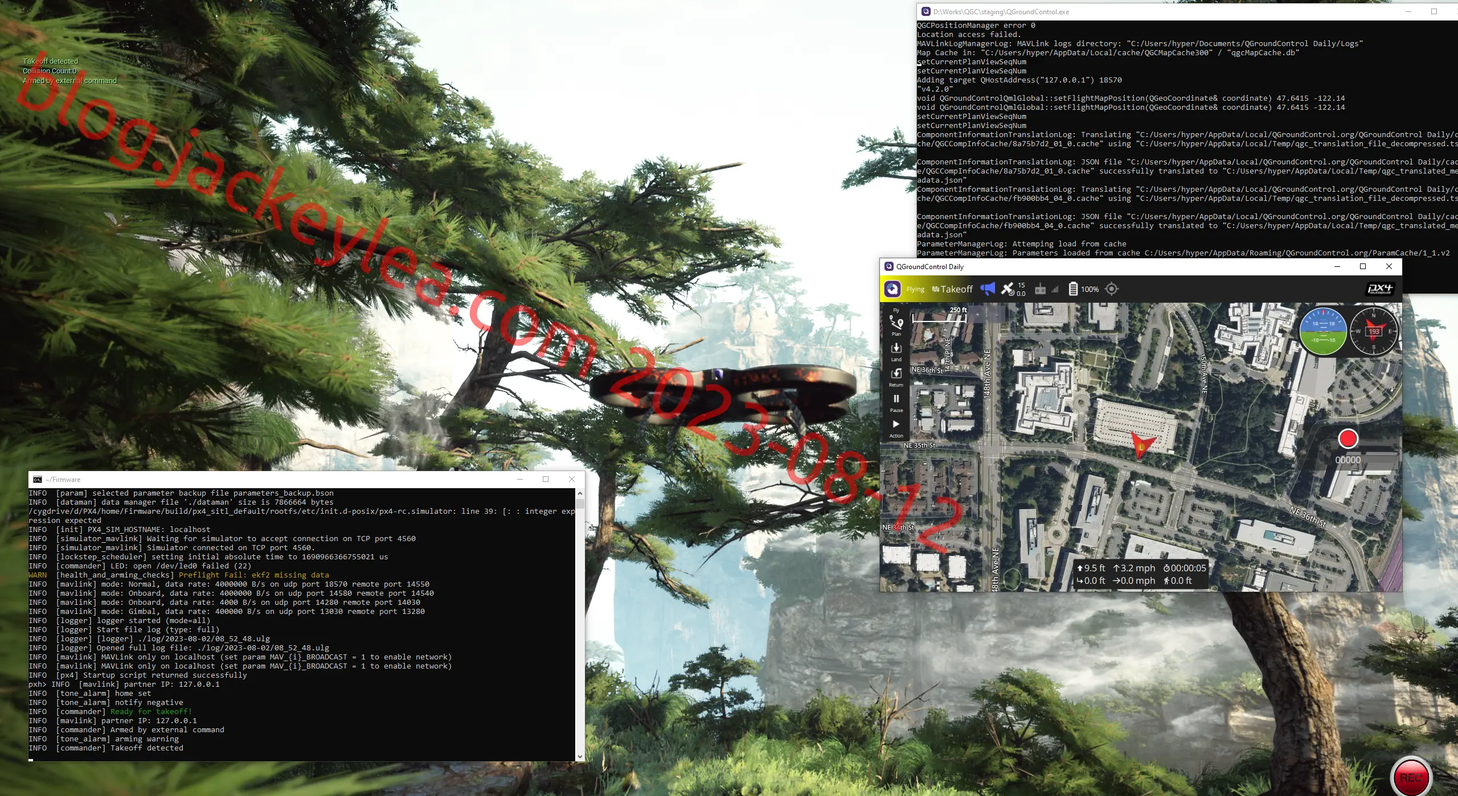Click the Firmware terminal vertical scrollbar
1458x796 pixels.
[580, 624]
